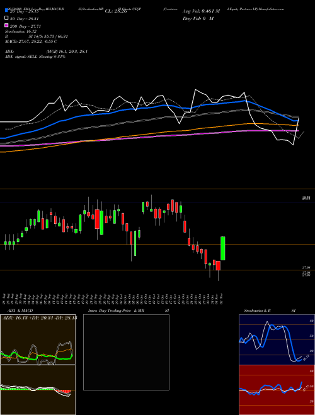The width and height of the screenshot is (315, 415).
Task: Click the Intra Day Trading Price & MRSI title
Action: point(129,311)
